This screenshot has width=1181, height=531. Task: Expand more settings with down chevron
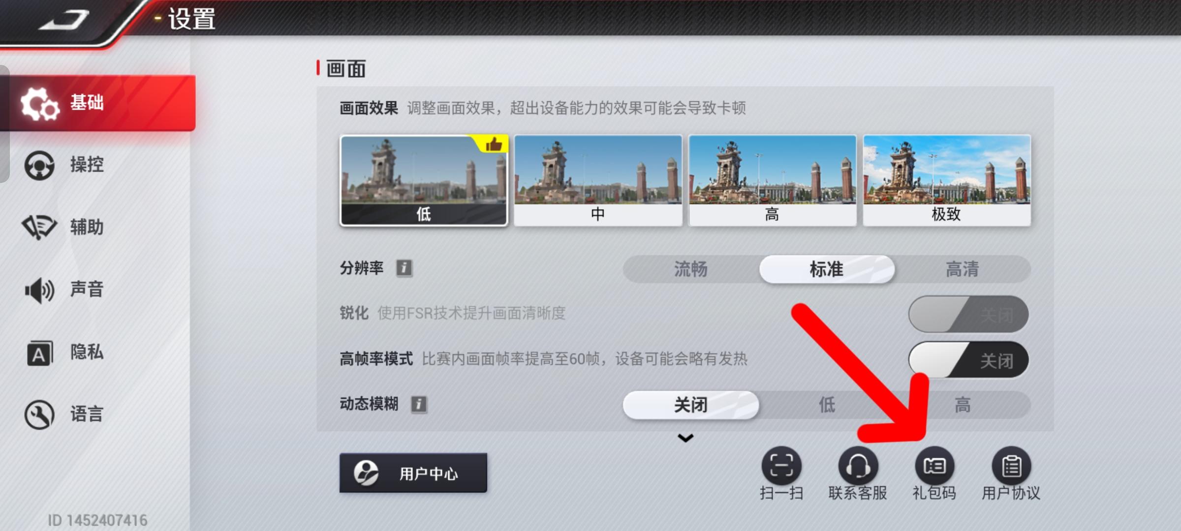pyautogui.click(x=685, y=438)
